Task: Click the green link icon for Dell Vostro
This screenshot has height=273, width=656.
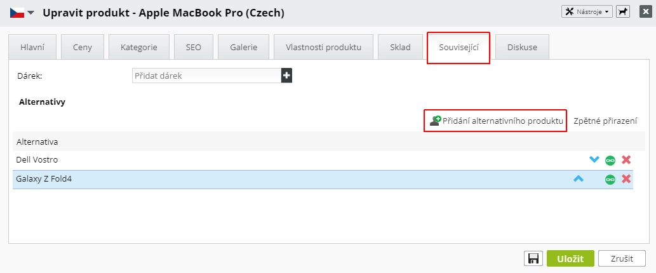Action: click(x=610, y=161)
